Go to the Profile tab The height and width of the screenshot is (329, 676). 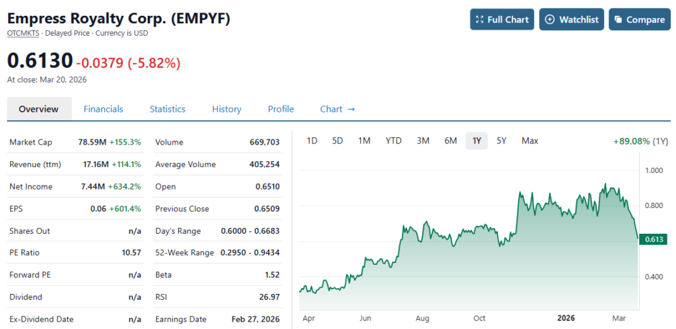tap(281, 109)
